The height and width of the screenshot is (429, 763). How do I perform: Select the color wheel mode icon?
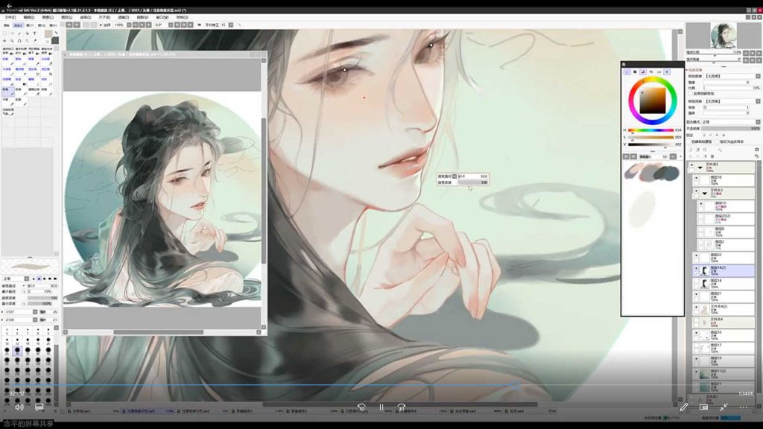coord(627,71)
